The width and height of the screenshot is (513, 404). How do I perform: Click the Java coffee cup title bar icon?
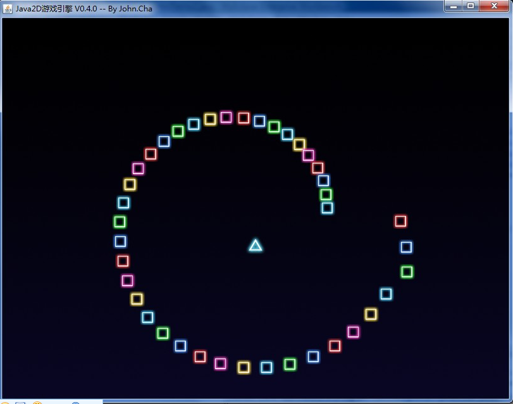(7, 8)
